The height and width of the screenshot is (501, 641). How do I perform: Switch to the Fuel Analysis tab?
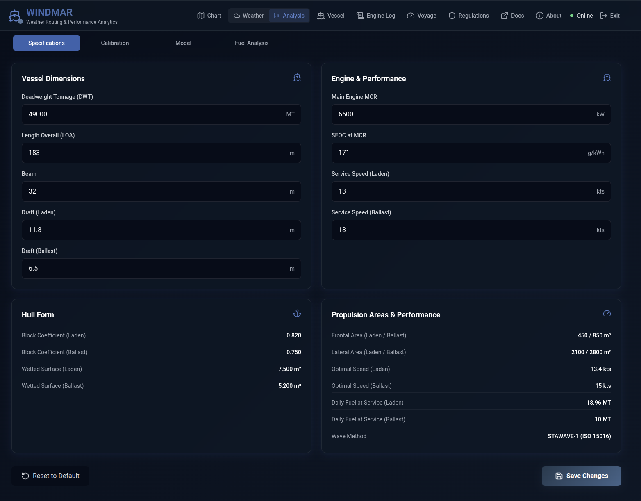coord(252,43)
